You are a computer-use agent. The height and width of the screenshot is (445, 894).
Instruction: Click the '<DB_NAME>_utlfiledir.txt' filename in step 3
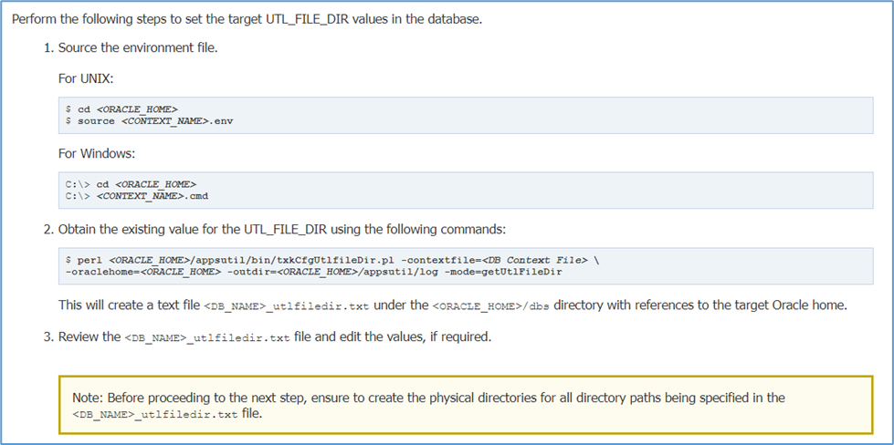pyautogui.click(x=207, y=337)
